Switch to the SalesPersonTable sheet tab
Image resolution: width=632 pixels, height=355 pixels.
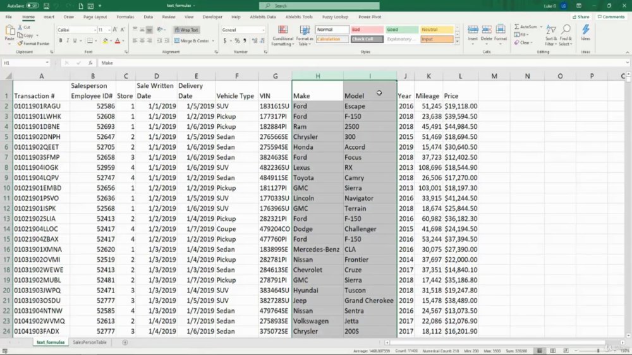click(90, 342)
